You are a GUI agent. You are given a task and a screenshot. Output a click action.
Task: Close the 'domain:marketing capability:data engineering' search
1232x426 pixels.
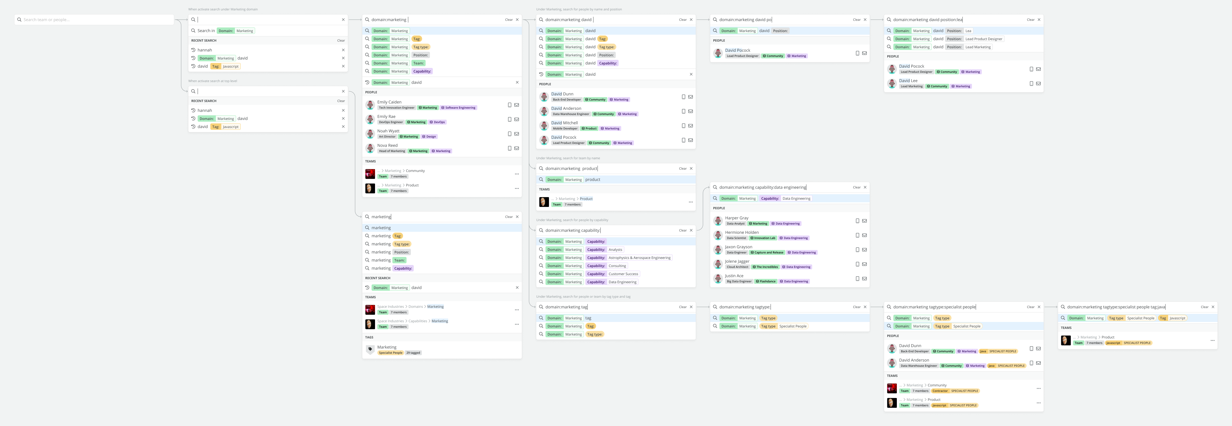click(x=865, y=187)
